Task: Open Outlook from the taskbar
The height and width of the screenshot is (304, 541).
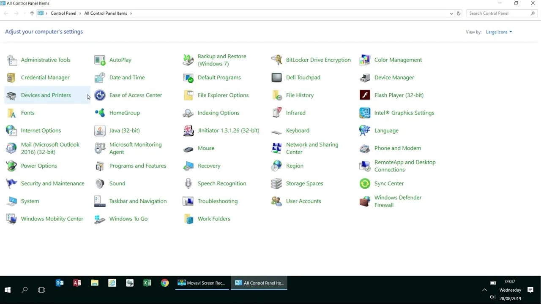Action: point(60,283)
